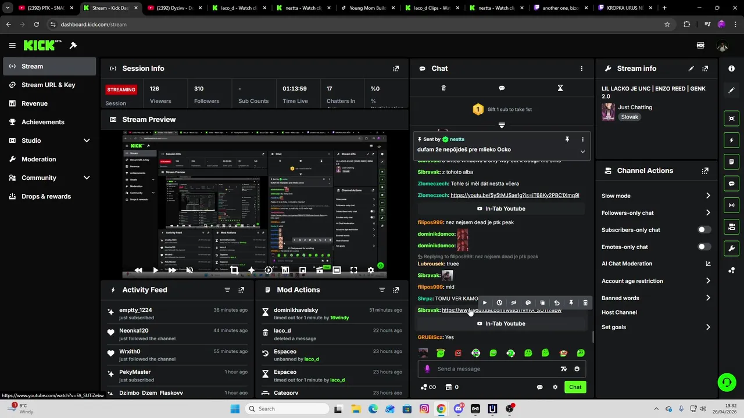Copy message via hover toolbar copy icon
Image resolution: width=744 pixels, height=418 pixels.
point(542,302)
